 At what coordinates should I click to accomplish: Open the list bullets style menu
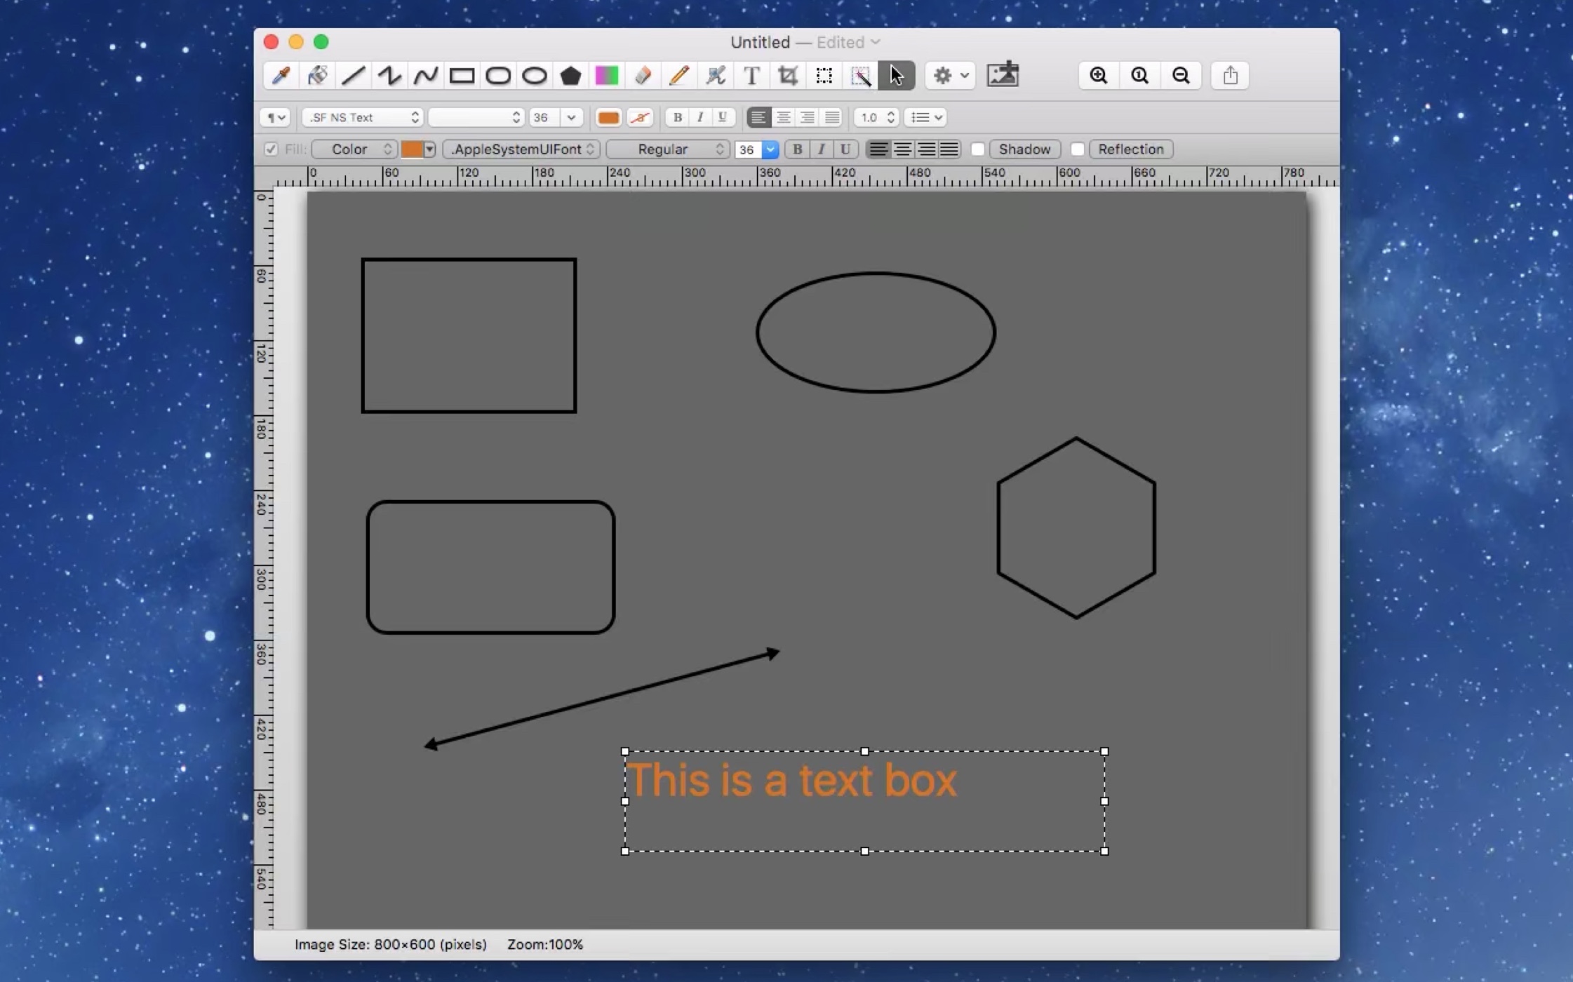tap(925, 117)
